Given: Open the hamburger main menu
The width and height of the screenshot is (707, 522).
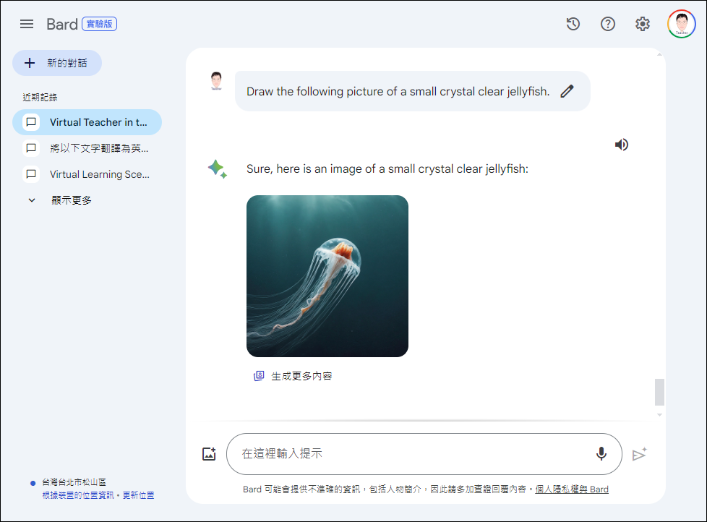Looking at the screenshot, I should coord(27,24).
